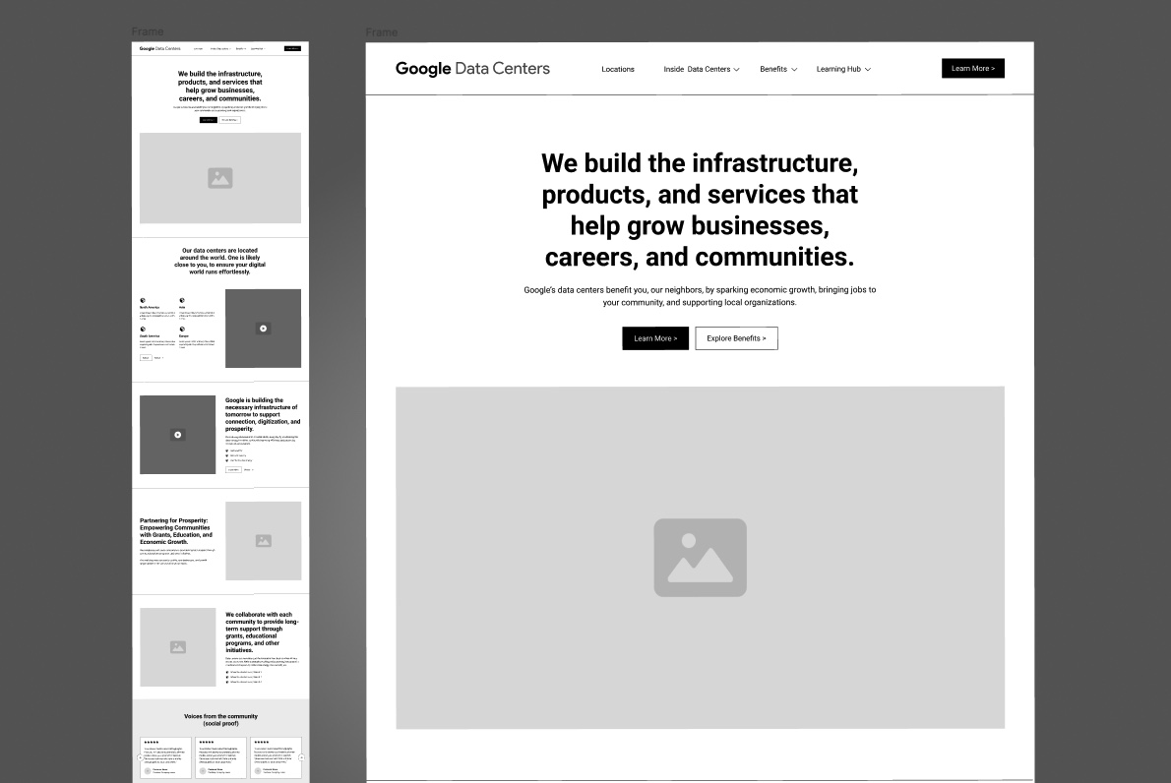Expand the Learning Hub dropdown in large frame
The image size is (1171, 783).
[x=843, y=70]
